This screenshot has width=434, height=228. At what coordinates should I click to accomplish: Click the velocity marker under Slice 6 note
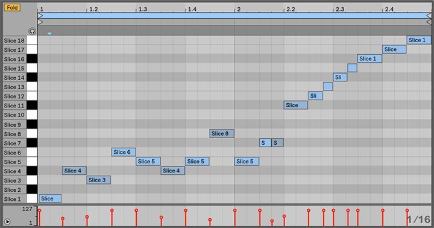point(112,211)
